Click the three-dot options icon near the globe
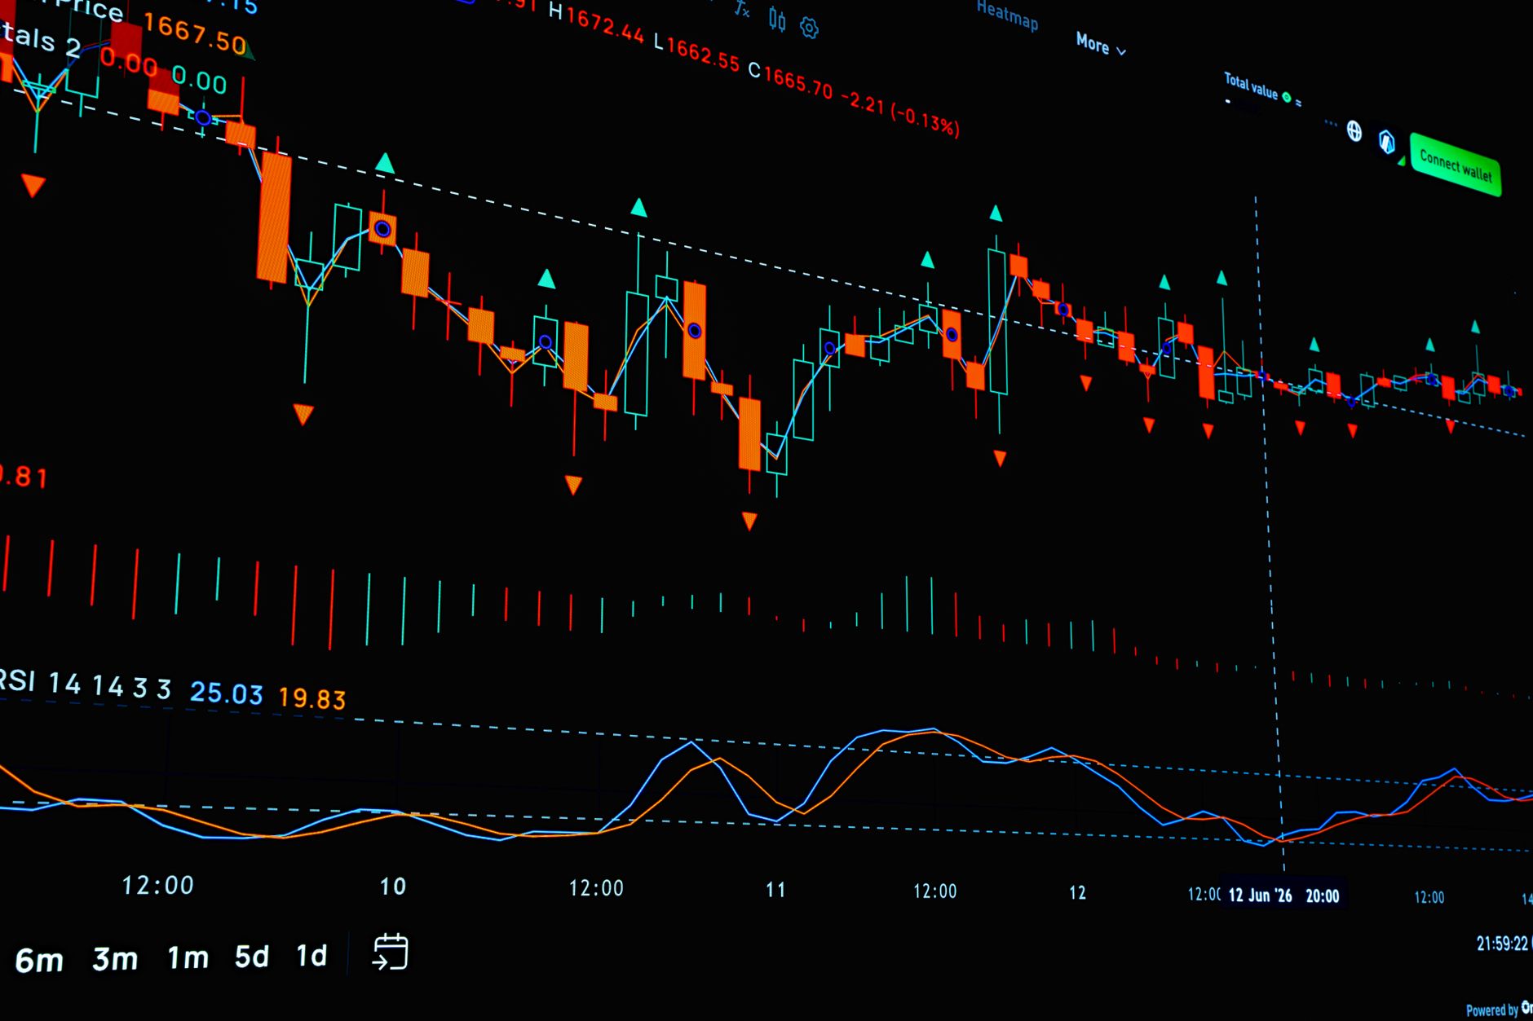The width and height of the screenshot is (1533, 1021). pyautogui.click(x=1331, y=124)
